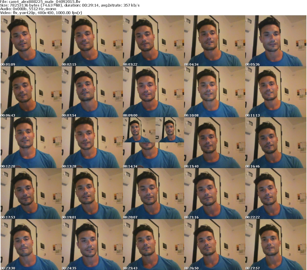
Task: Pick the thumbnail frame stamped 00:16:46
Action: click(276, 143)
